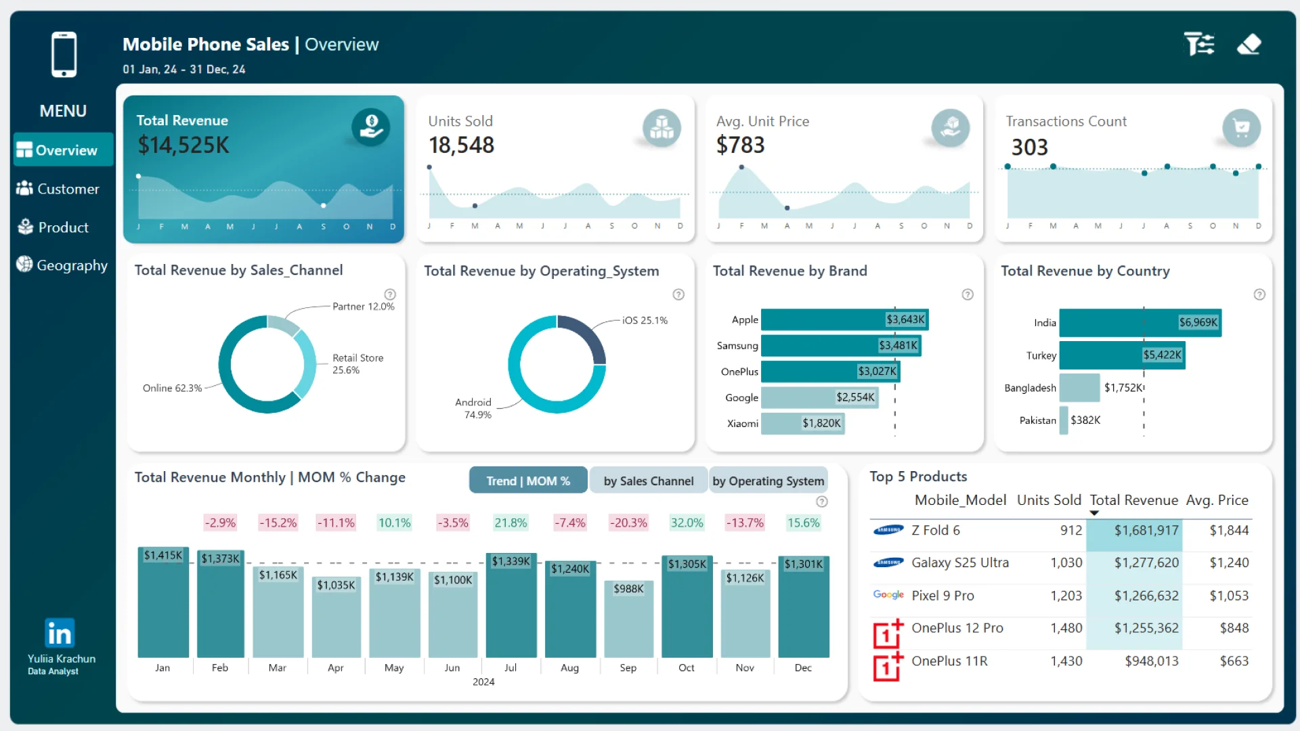This screenshot has width=1300, height=731.
Task: Switch chart to by Sales Channel
Action: (648, 481)
